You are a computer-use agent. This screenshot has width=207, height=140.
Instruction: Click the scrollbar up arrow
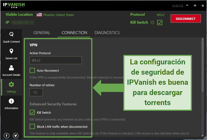[x=203, y=39]
